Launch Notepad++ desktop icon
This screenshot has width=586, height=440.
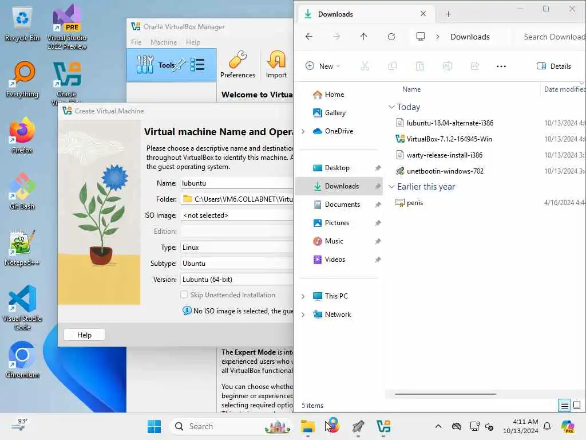click(x=22, y=247)
